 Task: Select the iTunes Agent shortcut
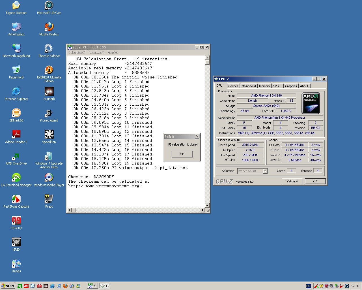pos(49,115)
